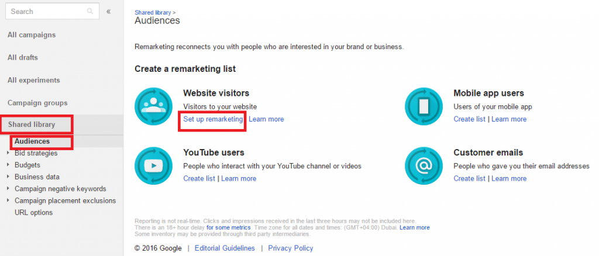This screenshot has width=599, height=256.
Task: Click the Mobile app users icon
Action: click(x=424, y=106)
